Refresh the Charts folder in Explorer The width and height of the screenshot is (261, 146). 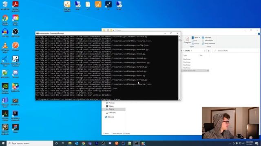[208, 51]
